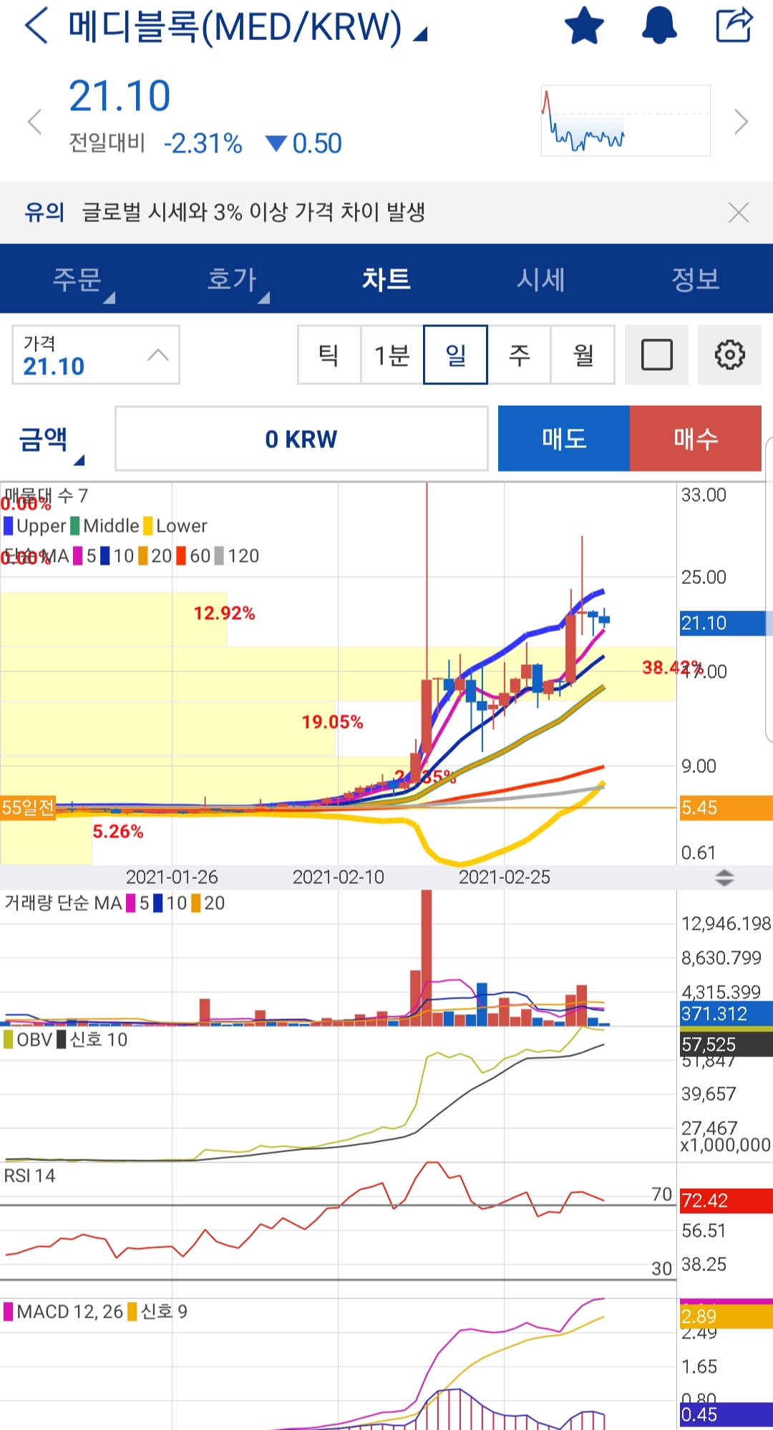The width and height of the screenshot is (773, 1430).
Task: Tap the RSI 14 indicator label
Action: tap(29, 1176)
